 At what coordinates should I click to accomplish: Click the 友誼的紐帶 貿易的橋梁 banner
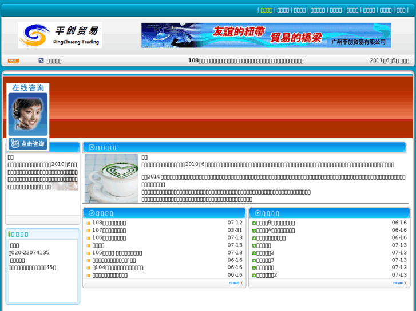click(266, 35)
